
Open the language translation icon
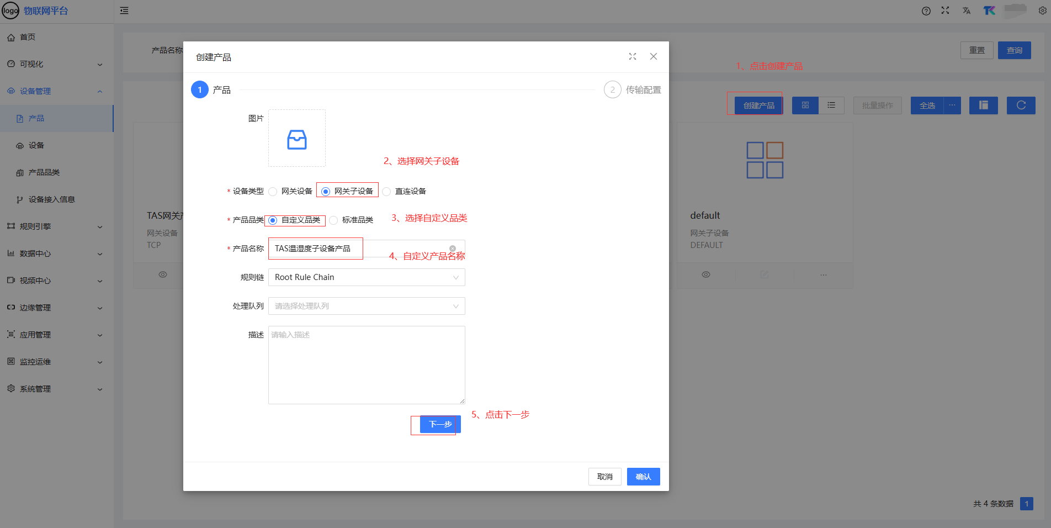coord(966,11)
